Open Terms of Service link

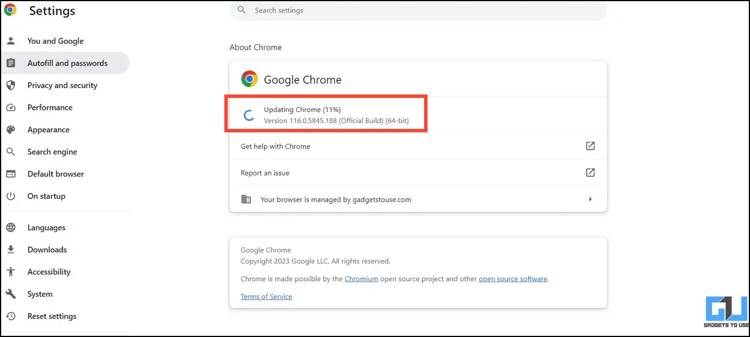[266, 296]
